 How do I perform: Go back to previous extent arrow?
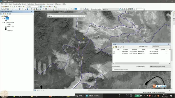[15, 9]
